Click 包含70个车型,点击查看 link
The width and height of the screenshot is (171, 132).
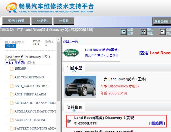102,55
